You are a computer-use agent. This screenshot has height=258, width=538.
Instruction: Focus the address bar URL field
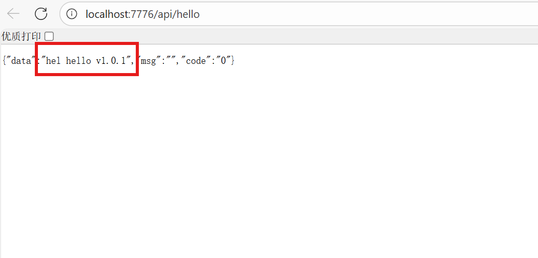[307, 14]
